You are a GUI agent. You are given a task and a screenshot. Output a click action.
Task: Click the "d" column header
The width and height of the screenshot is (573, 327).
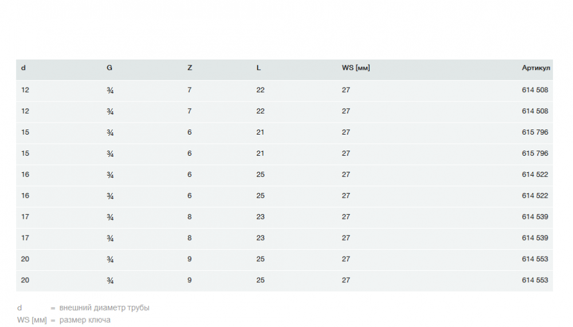[23, 68]
